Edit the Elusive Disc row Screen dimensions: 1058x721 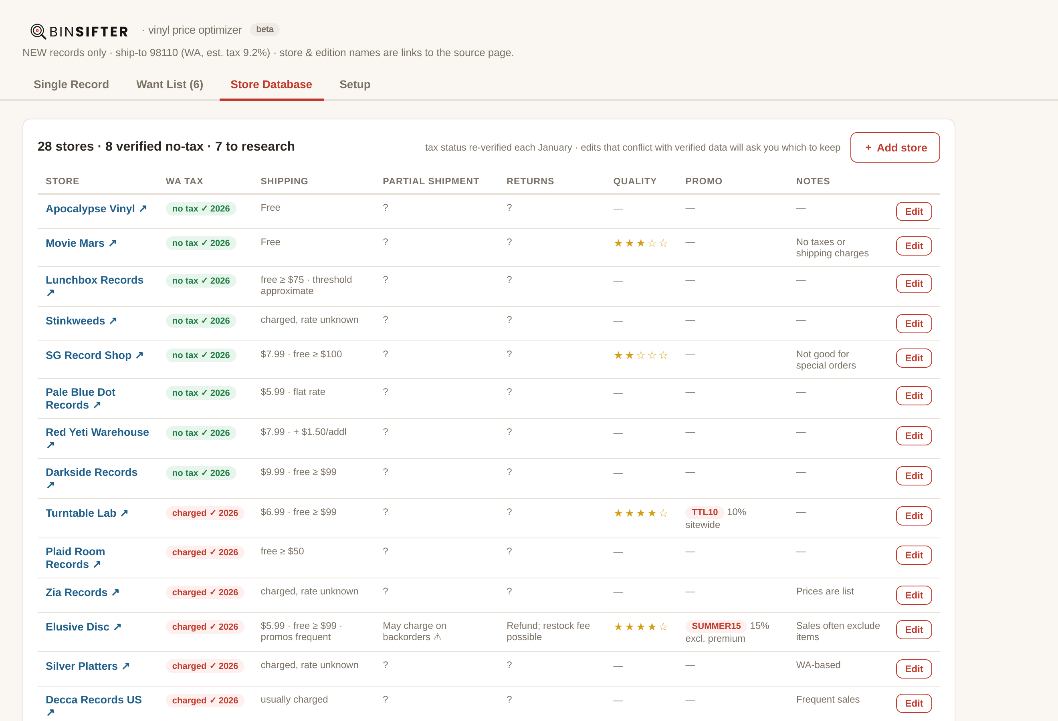914,630
